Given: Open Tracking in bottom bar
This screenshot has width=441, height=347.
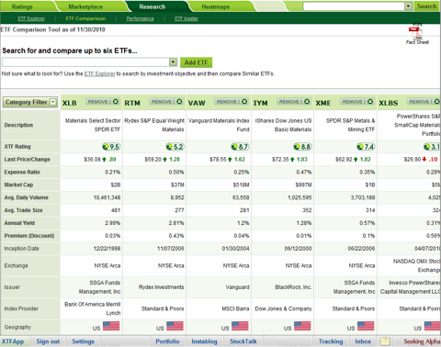Looking at the screenshot, I should (x=331, y=341).
